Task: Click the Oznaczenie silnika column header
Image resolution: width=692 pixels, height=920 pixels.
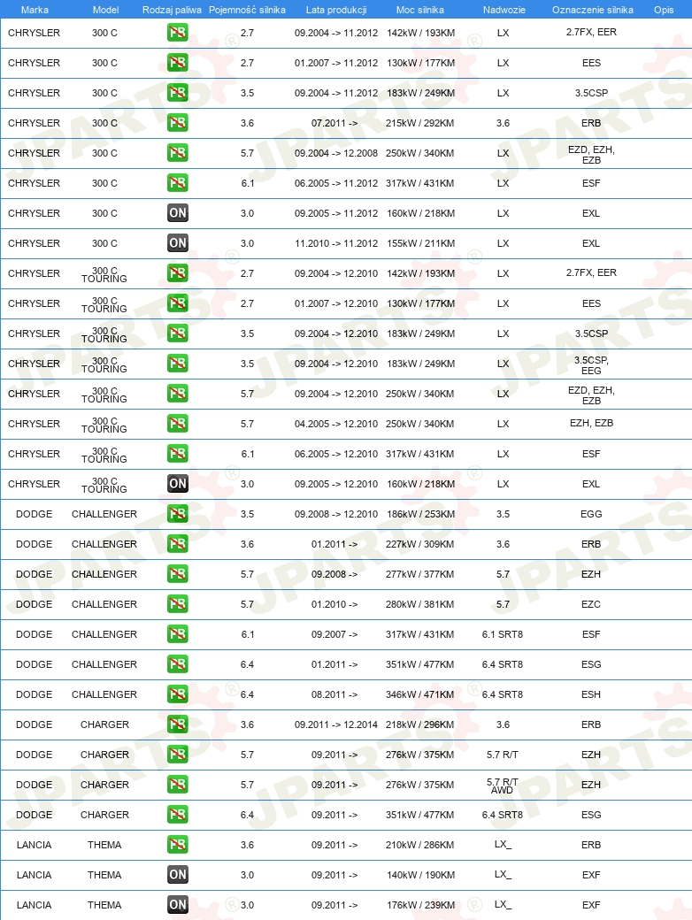Action: click(593, 10)
